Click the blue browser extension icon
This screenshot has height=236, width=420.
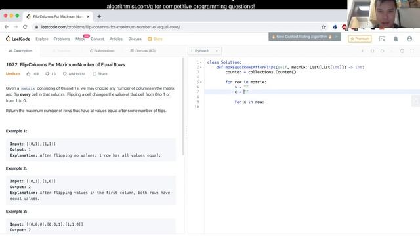pyautogui.click(x=335, y=27)
